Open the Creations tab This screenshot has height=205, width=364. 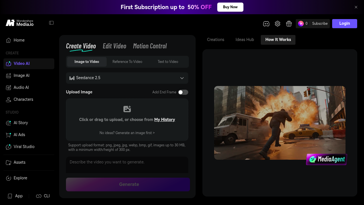point(216,40)
